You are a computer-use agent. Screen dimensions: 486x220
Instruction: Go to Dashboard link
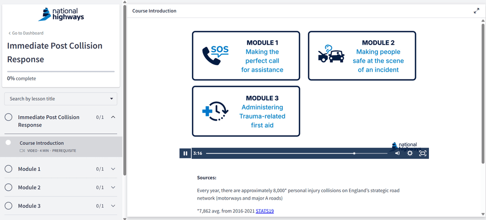(26, 33)
